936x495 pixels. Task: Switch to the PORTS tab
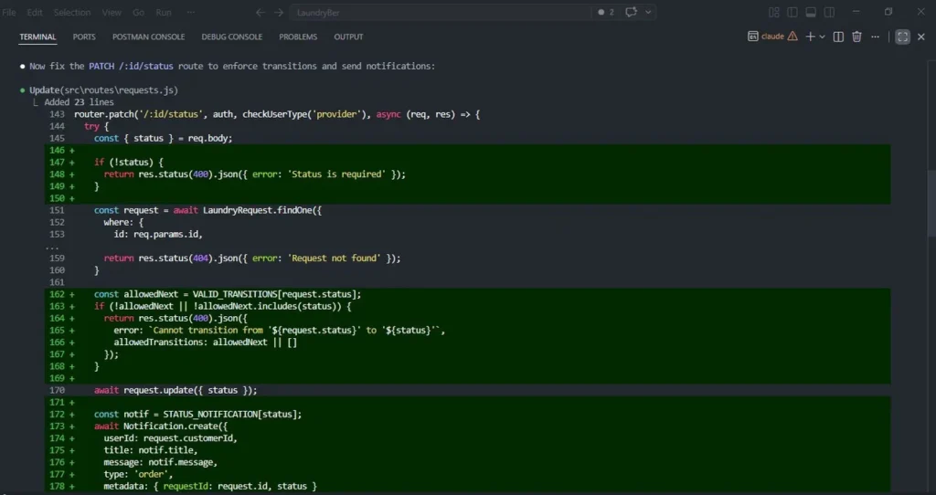84,37
